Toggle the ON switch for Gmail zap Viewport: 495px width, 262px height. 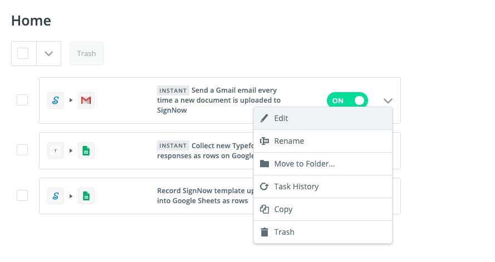pyautogui.click(x=347, y=100)
